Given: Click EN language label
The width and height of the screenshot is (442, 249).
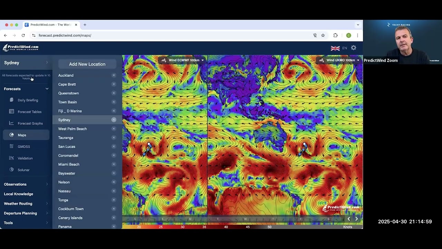Looking at the screenshot, I should (345, 48).
